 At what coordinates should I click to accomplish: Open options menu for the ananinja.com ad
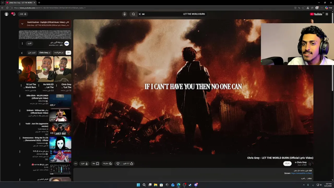[x=22, y=43]
